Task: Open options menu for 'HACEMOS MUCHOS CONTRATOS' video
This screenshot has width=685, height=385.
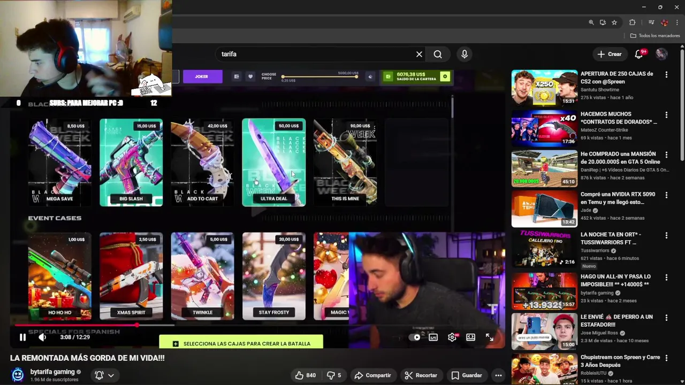Action: [x=666, y=115]
